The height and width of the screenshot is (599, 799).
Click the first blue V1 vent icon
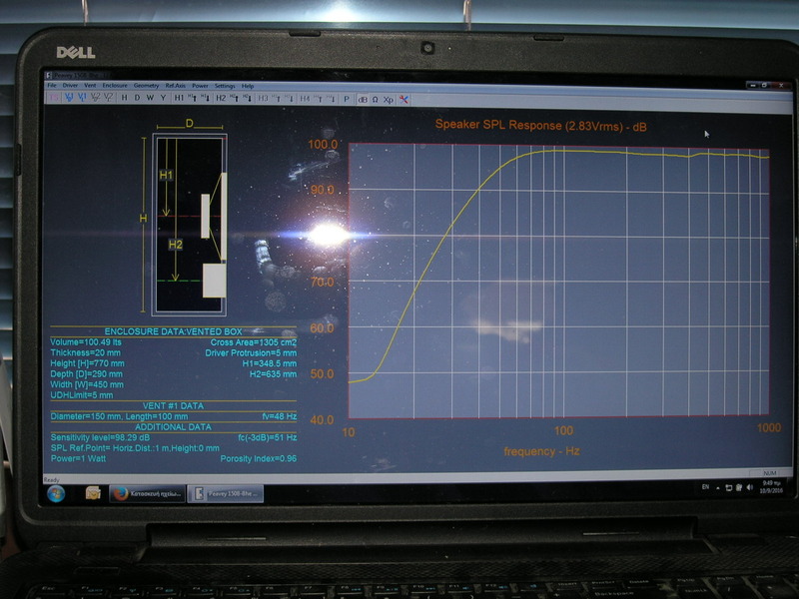click(x=69, y=97)
